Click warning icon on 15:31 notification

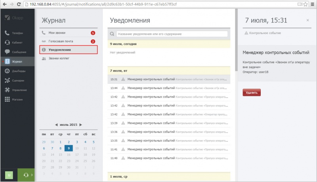[123, 79]
